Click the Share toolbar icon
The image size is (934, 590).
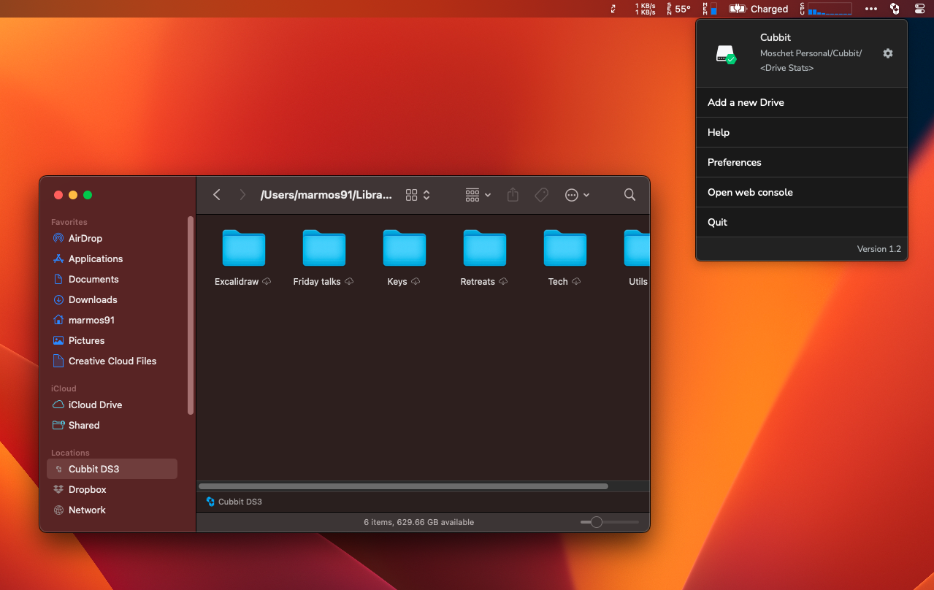(513, 195)
